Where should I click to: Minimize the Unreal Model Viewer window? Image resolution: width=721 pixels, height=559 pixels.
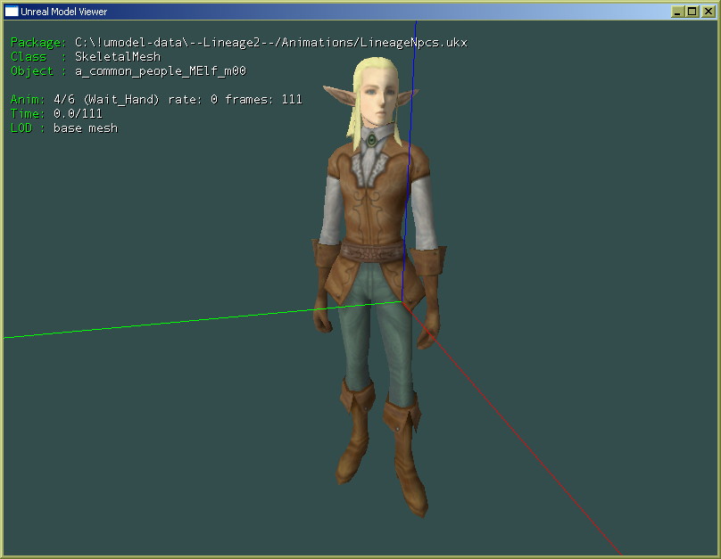click(677, 12)
